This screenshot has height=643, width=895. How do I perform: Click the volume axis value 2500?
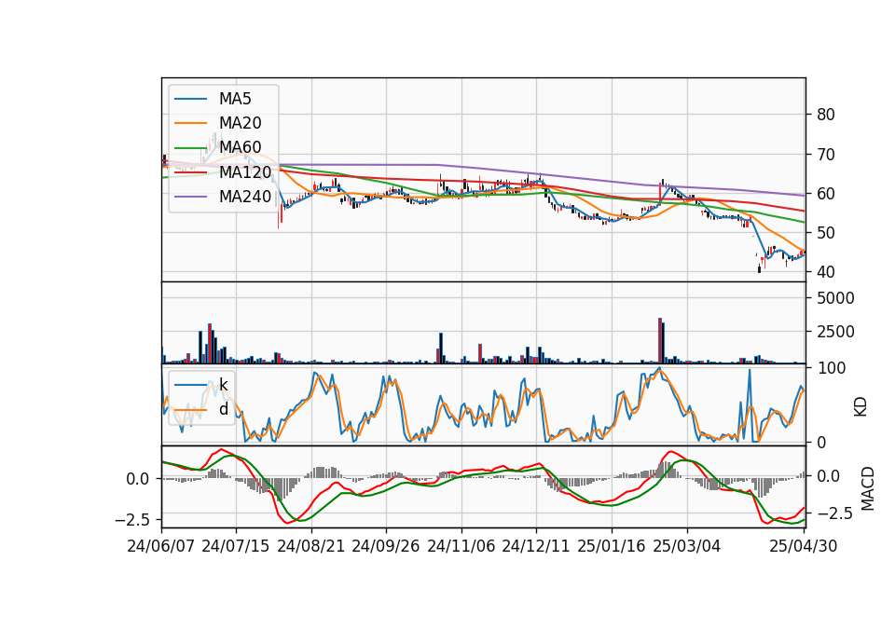[x=835, y=332]
